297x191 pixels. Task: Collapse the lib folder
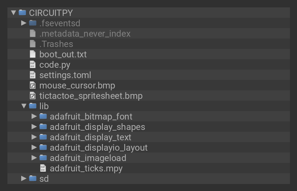tap(24, 106)
